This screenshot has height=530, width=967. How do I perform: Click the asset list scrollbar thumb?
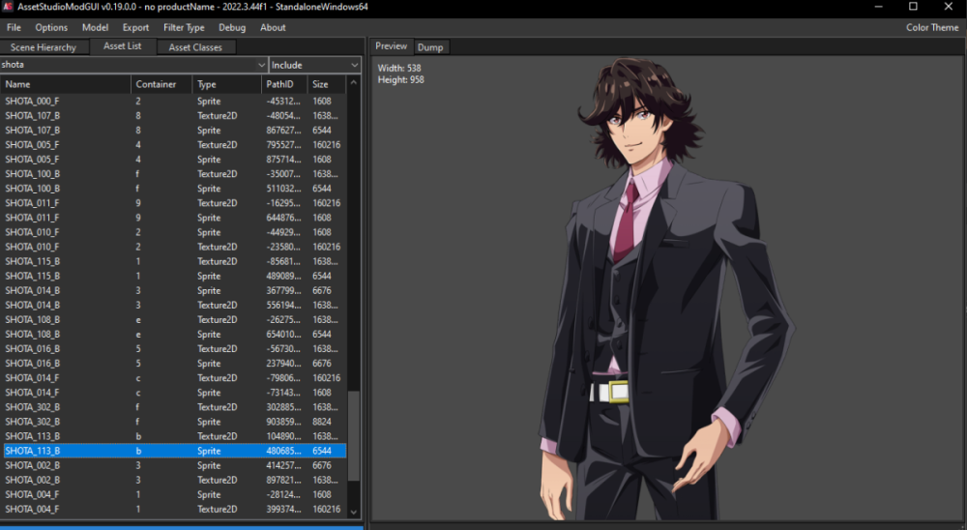(x=353, y=436)
